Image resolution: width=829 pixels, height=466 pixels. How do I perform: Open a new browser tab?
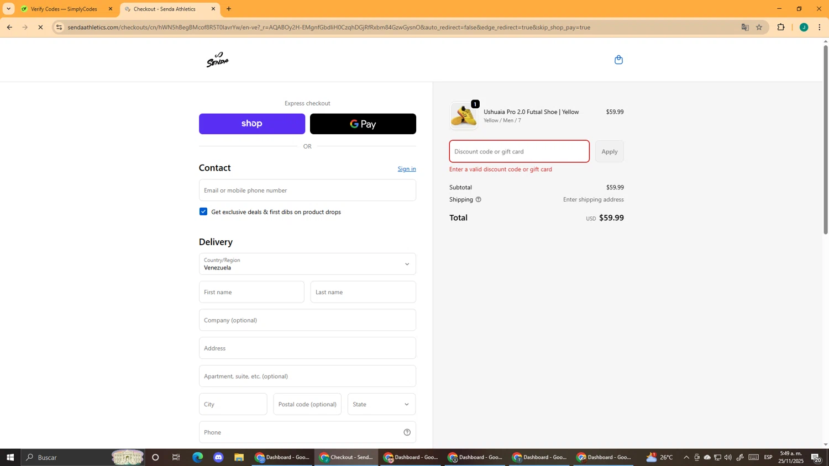(x=229, y=9)
